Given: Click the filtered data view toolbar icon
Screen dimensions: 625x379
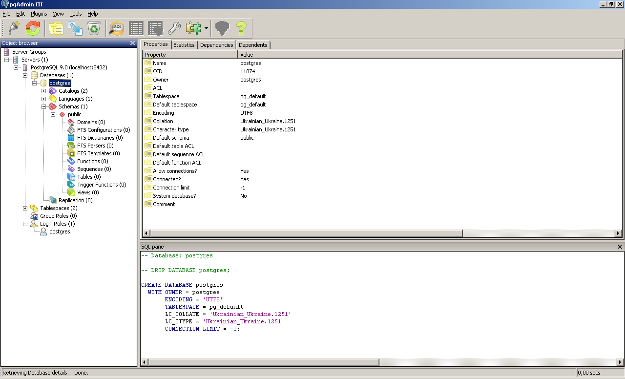Looking at the screenshot, I should [155, 28].
